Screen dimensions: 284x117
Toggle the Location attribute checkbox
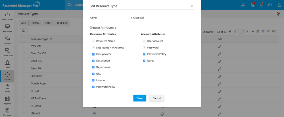click(93, 80)
